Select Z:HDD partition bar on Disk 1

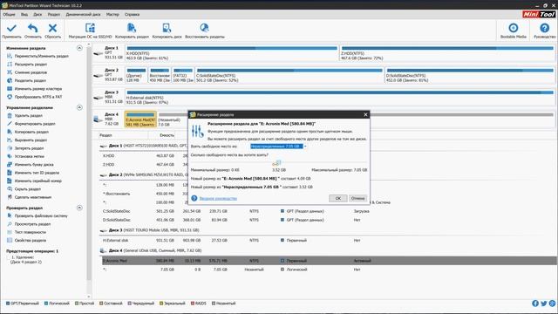point(447,52)
